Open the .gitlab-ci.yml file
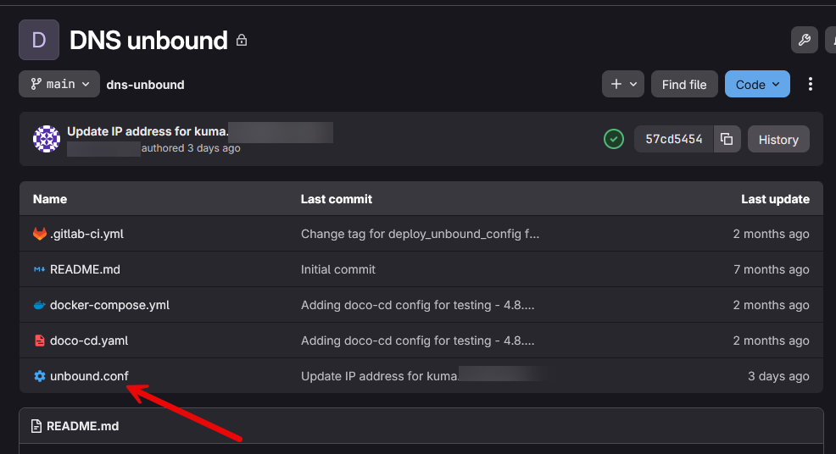Screen dimensions: 836x454 point(86,234)
